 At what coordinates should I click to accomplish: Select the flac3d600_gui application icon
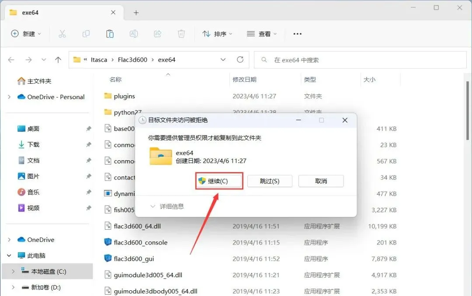[x=108, y=258]
